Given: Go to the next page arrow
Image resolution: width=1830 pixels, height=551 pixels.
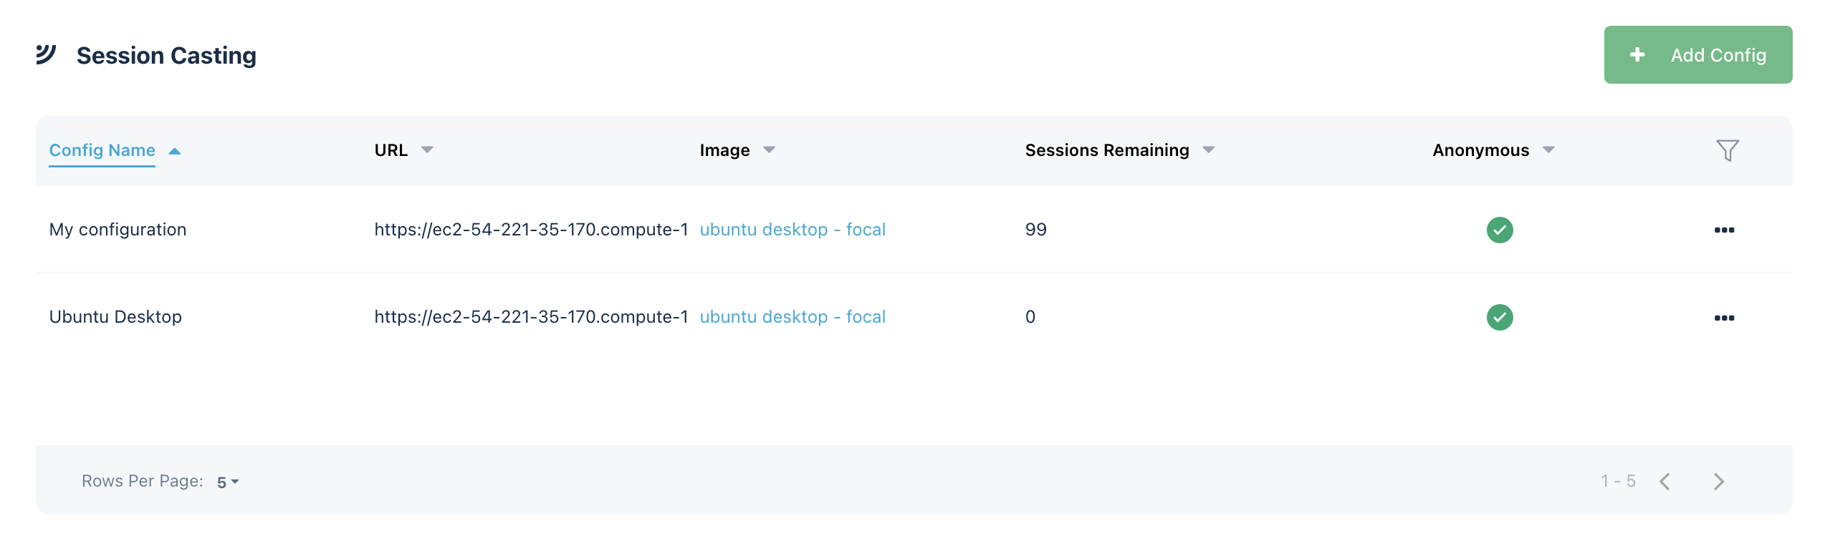Looking at the screenshot, I should [x=1718, y=482].
